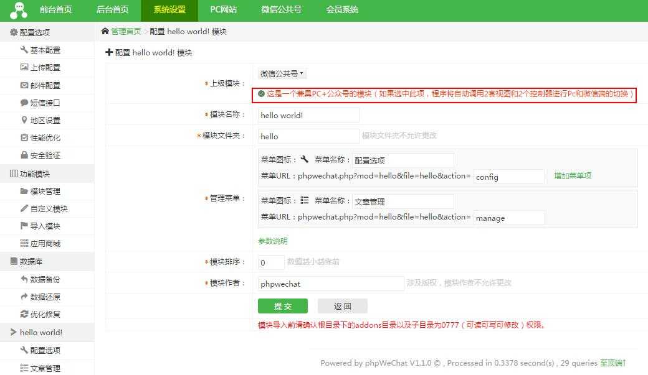
Task: Open 短信接口 in the sidebar
Action: (x=45, y=103)
